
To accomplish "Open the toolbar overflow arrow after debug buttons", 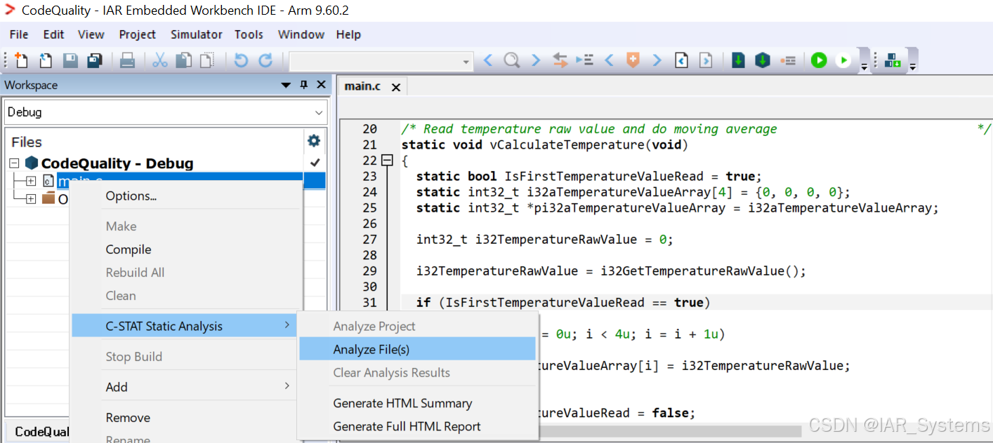I will (x=864, y=67).
